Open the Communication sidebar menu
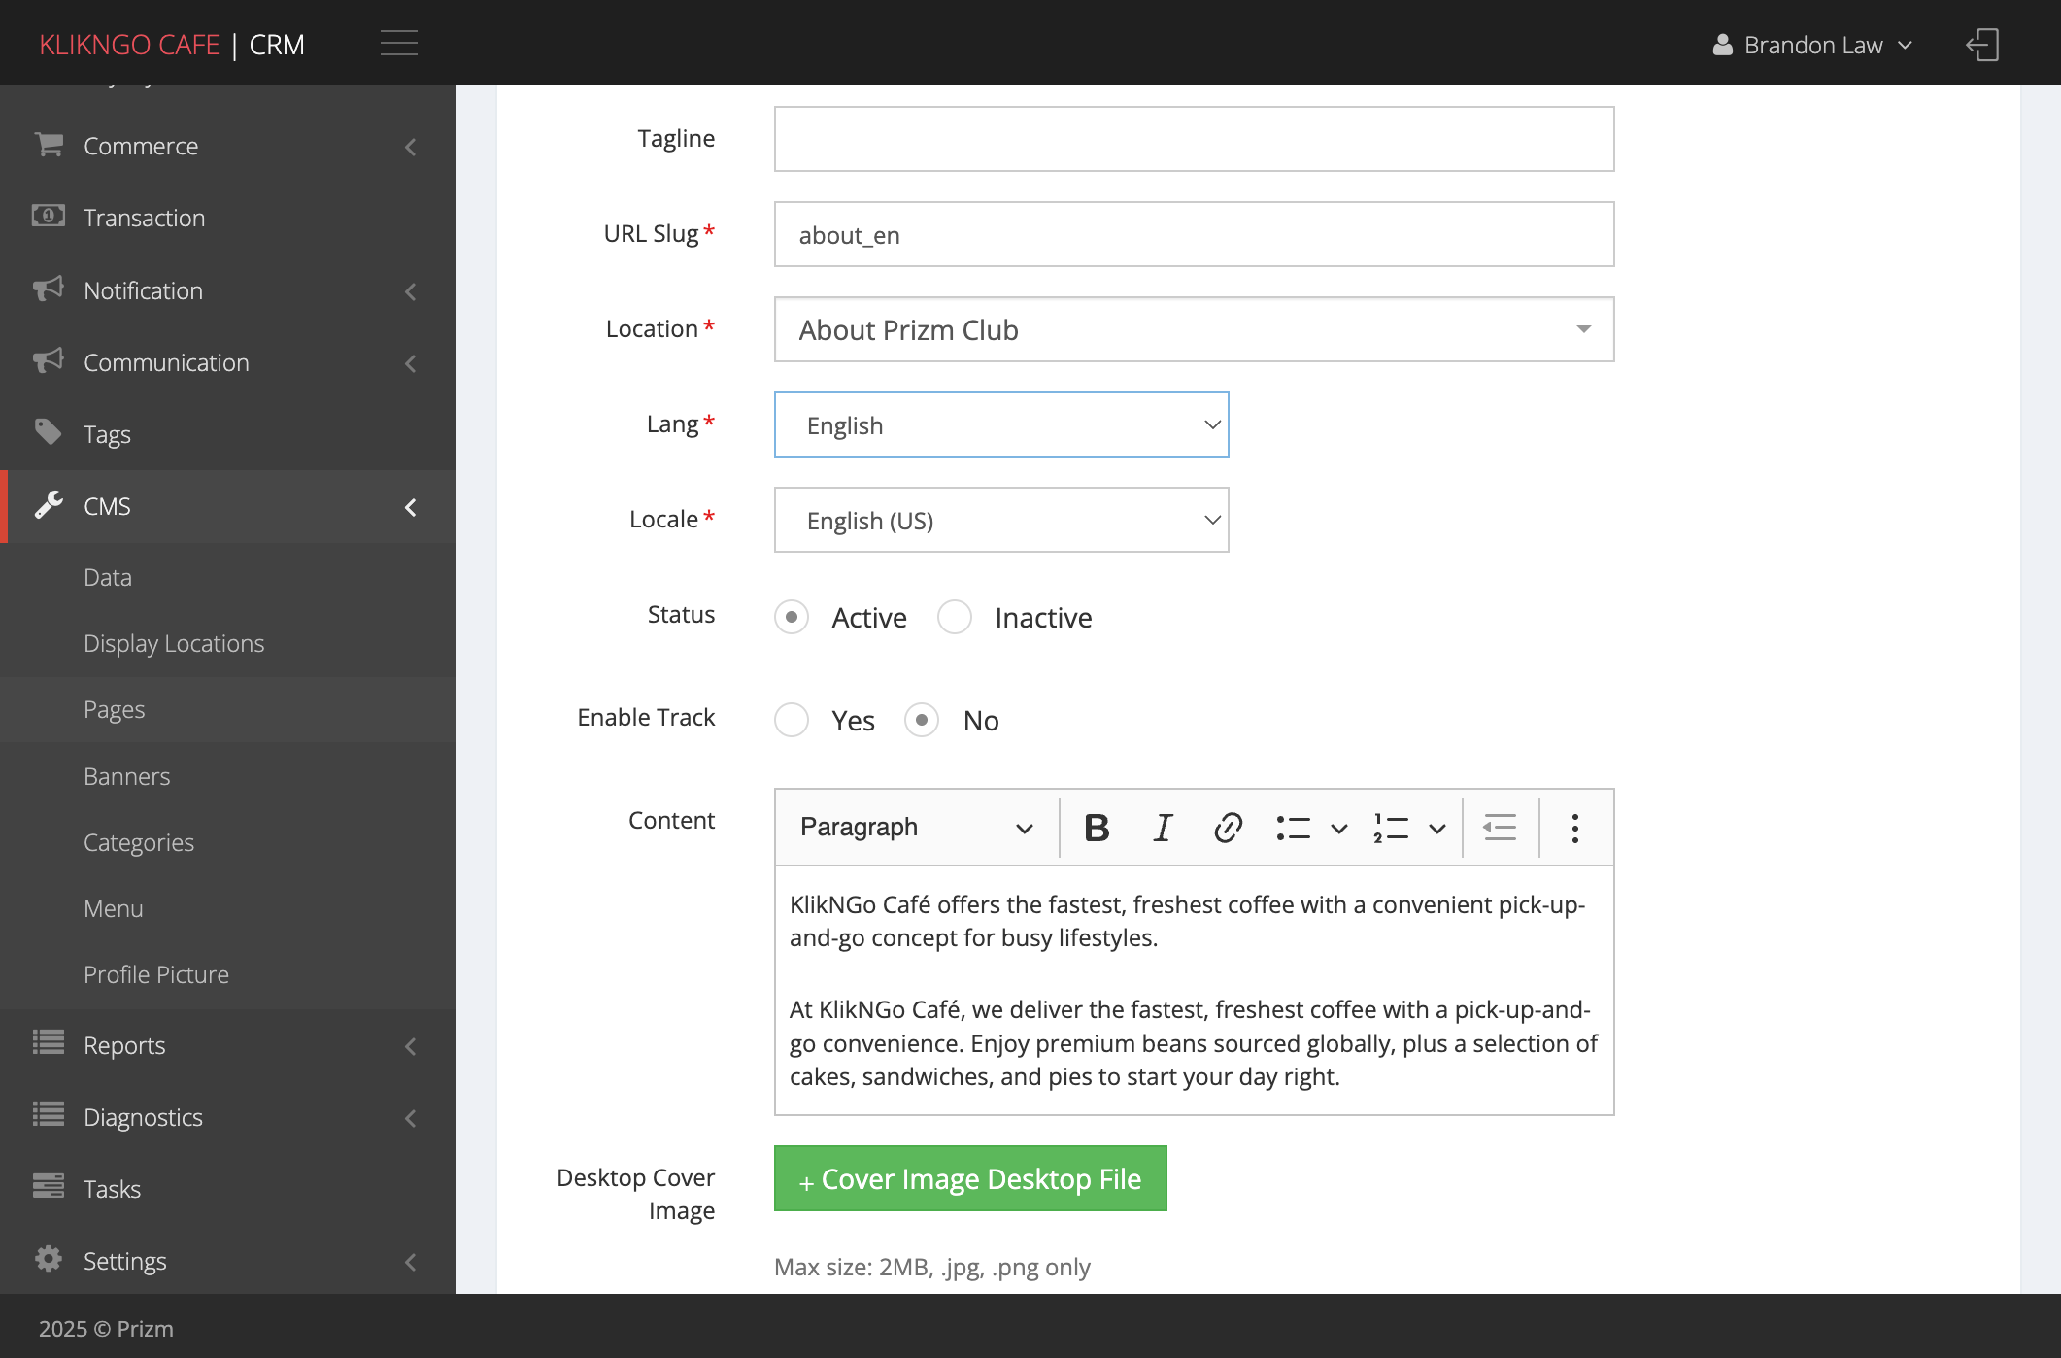The height and width of the screenshot is (1358, 2061). click(x=228, y=362)
